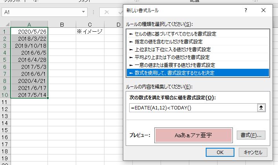Select cell with date 2019/10/18
This screenshot has width=278, height=165.
point(29,45)
